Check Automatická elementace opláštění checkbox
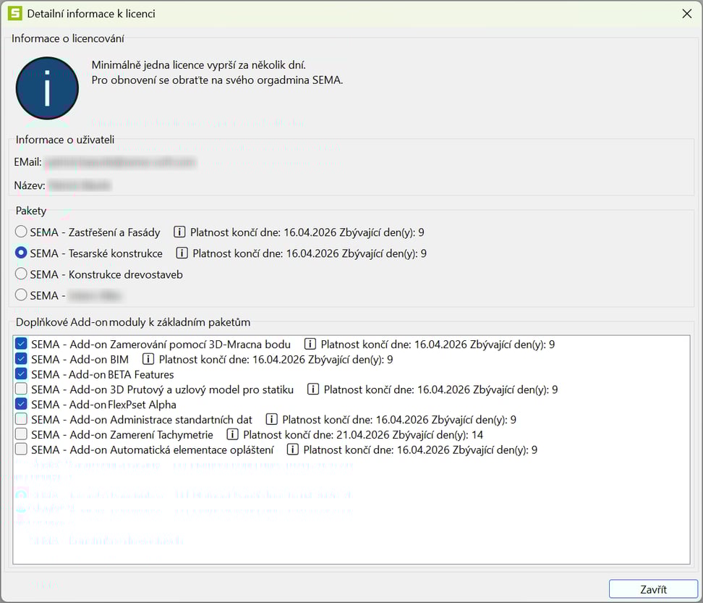The width and height of the screenshot is (703, 603). point(21,450)
